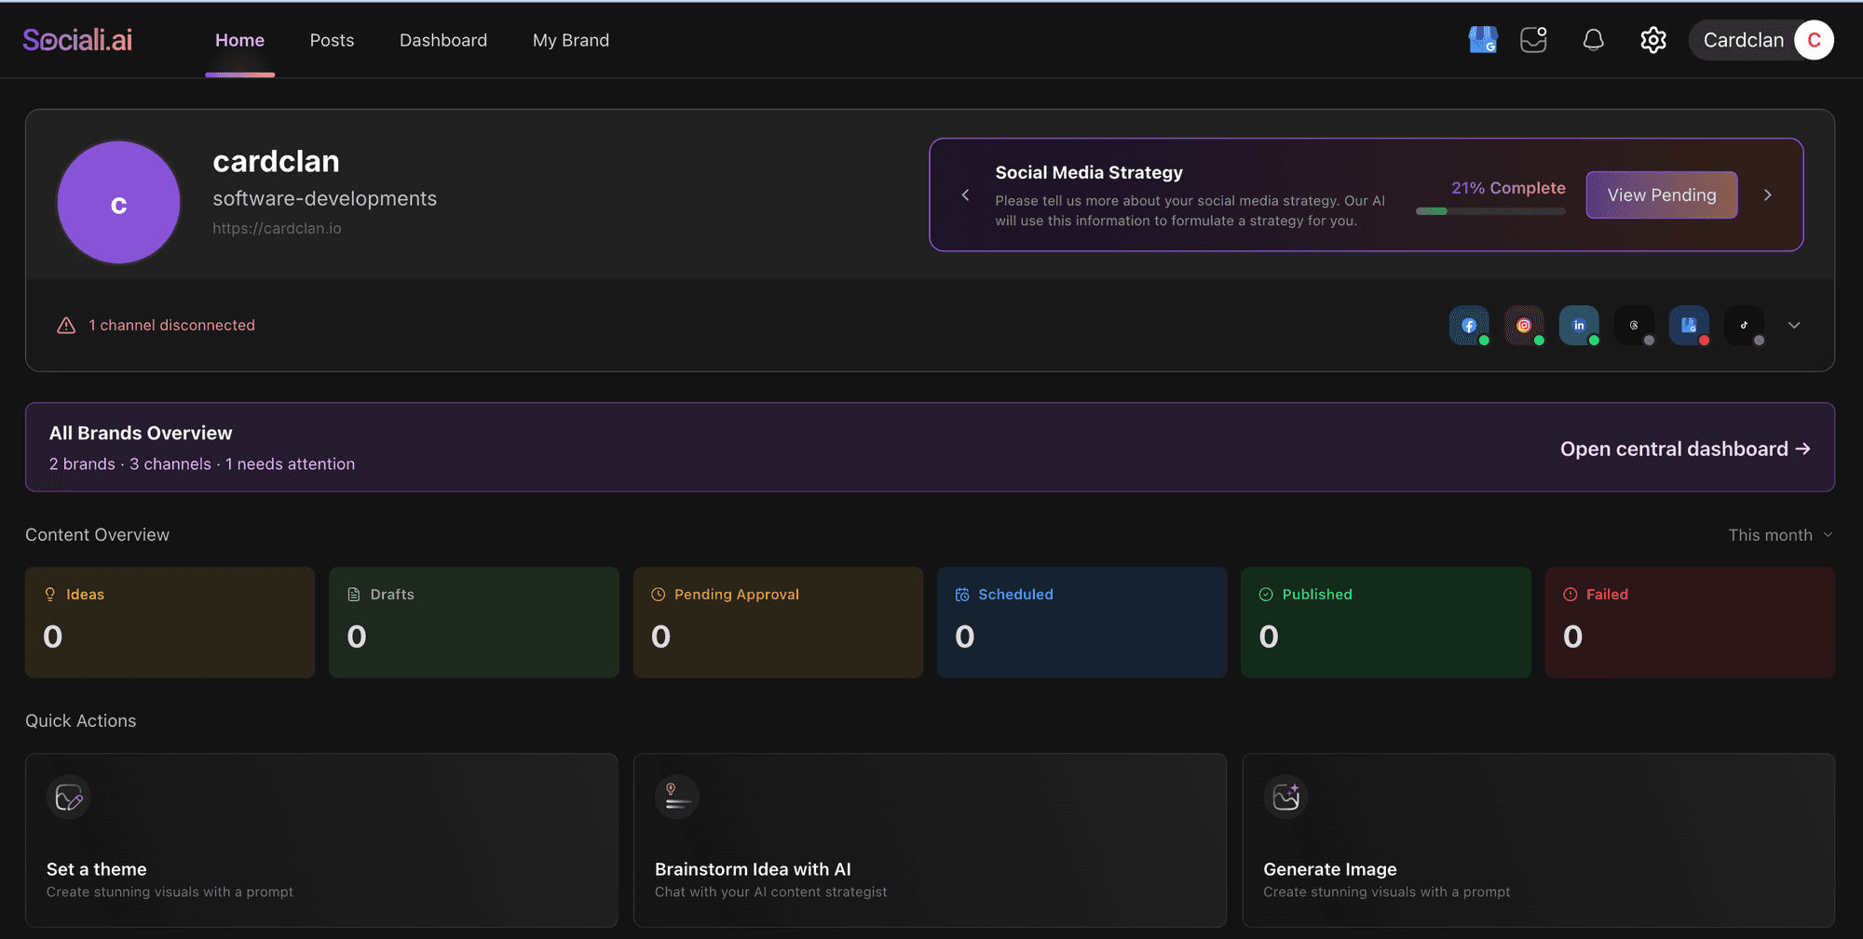Open the Dashboard tab
Viewport: 1863px width, 939px height.
[x=443, y=40]
